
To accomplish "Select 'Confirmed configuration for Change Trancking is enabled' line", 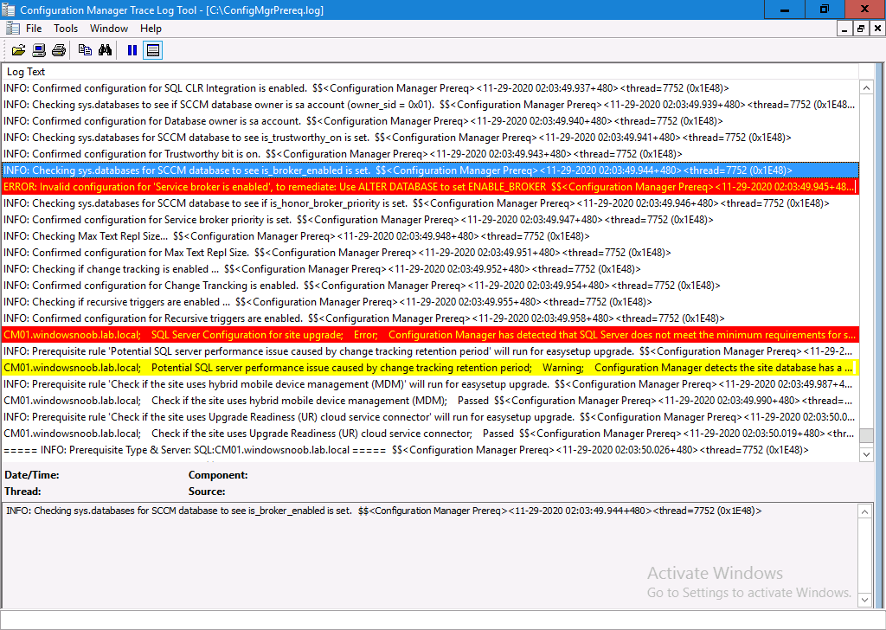I will 430,286.
